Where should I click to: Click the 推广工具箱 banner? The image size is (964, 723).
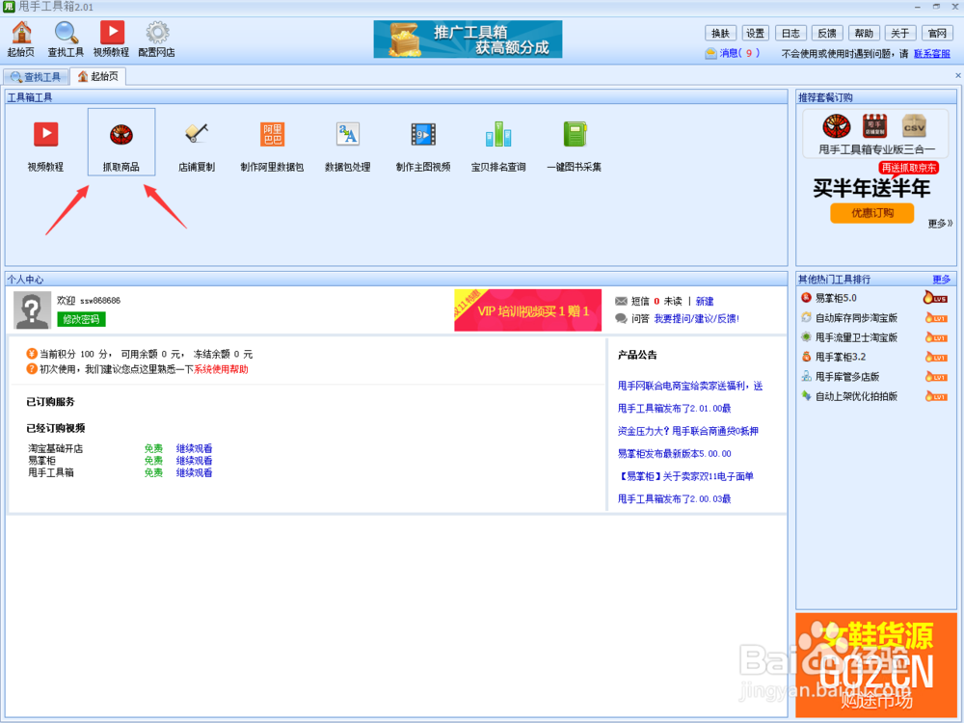(x=468, y=40)
